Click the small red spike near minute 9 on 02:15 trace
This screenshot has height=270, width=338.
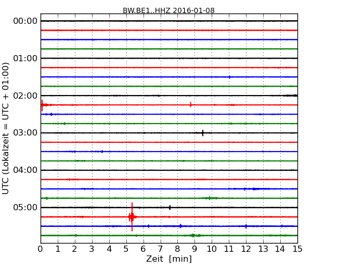click(190, 104)
